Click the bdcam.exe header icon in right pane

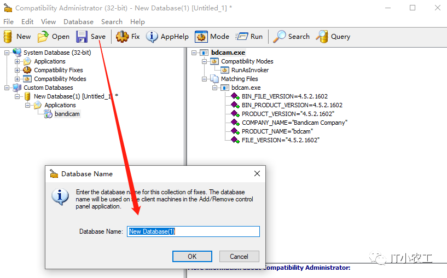[204, 53]
